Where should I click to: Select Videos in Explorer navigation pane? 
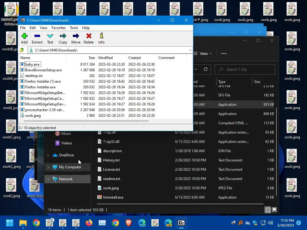pyautogui.click(x=67, y=143)
